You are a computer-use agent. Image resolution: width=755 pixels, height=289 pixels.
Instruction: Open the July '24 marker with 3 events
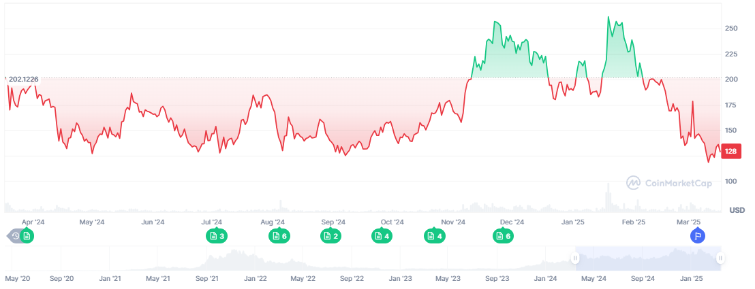(217, 236)
